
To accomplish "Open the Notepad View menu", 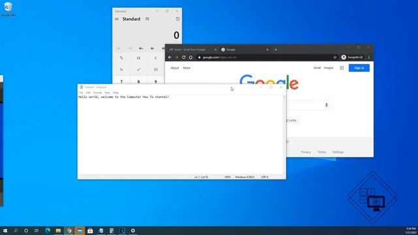I will tap(107, 93).
